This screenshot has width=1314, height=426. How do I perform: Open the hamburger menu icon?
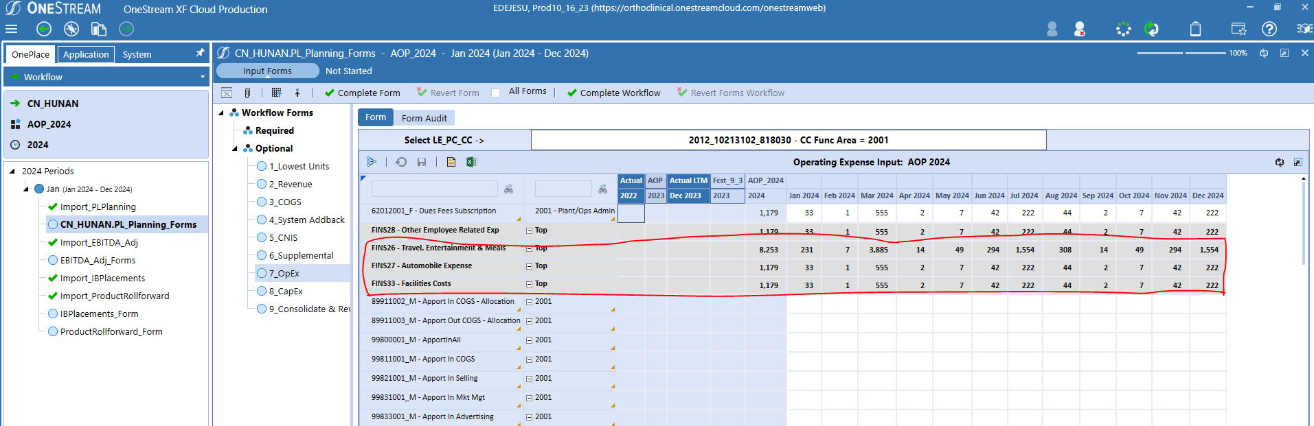tap(11, 29)
